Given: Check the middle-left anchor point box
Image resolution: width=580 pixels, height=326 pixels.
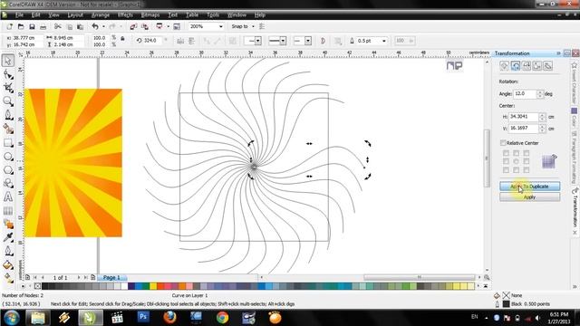Looking at the screenshot, I should point(506,161).
